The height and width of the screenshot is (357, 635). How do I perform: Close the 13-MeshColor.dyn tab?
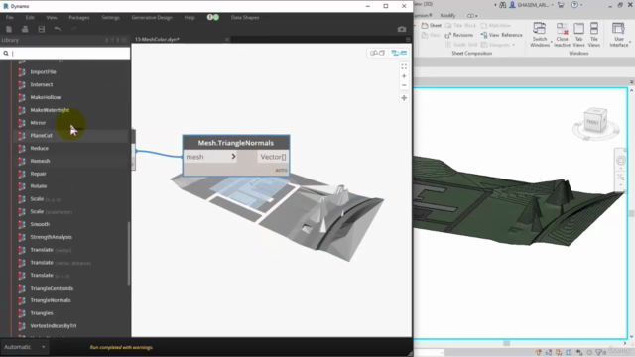pos(227,40)
